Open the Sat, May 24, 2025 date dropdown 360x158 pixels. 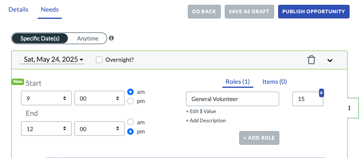click(x=54, y=60)
